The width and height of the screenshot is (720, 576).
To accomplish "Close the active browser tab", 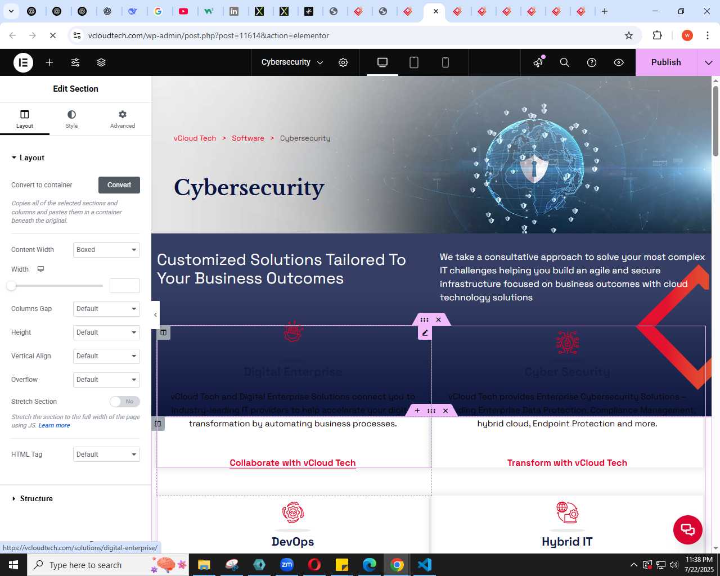I will tap(435, 11).
